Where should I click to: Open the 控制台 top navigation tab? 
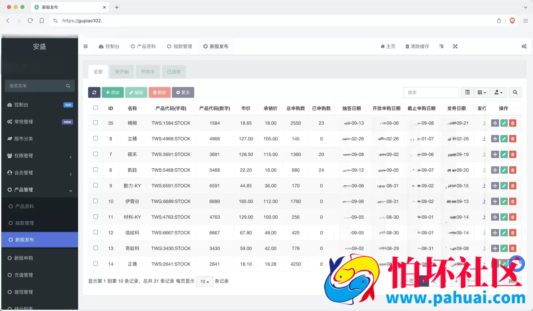tap(109, 47)
